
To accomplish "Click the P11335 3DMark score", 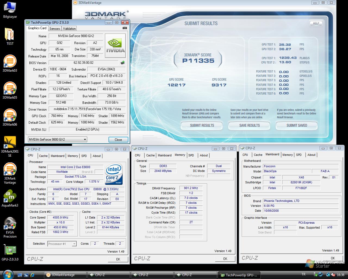I will 198,61.
